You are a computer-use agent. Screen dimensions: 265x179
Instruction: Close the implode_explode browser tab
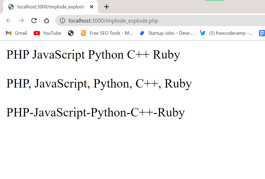[91, 7]
